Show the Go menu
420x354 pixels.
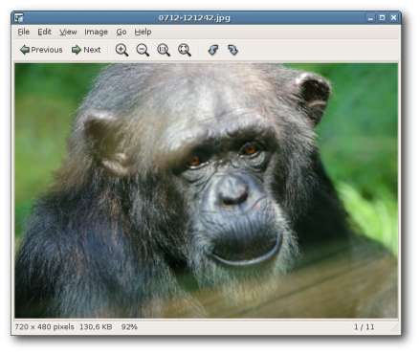click(x=122, y=32)
